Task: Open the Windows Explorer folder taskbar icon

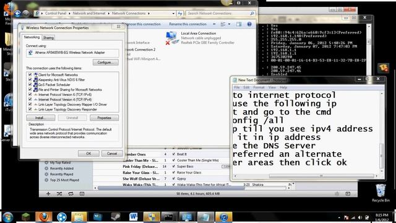Action: [79, 217]
